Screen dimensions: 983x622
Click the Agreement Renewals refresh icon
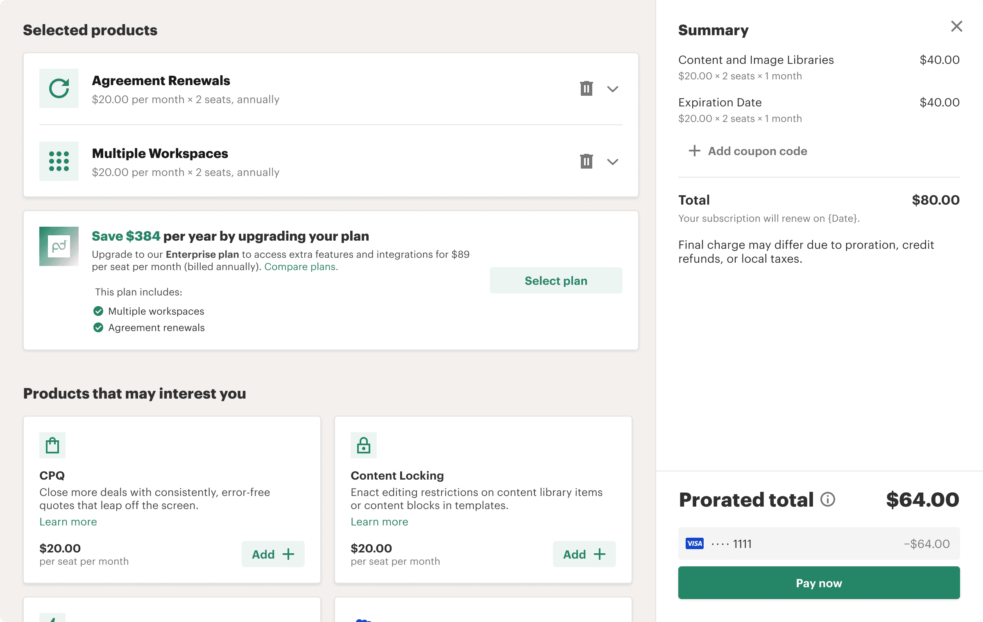[x=59, y=88]
